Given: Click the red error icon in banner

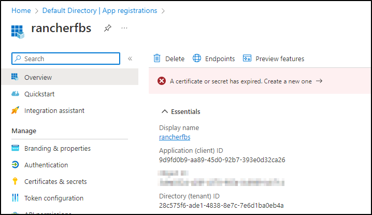Looking at the screenshot, I should (x=162, y=81).
